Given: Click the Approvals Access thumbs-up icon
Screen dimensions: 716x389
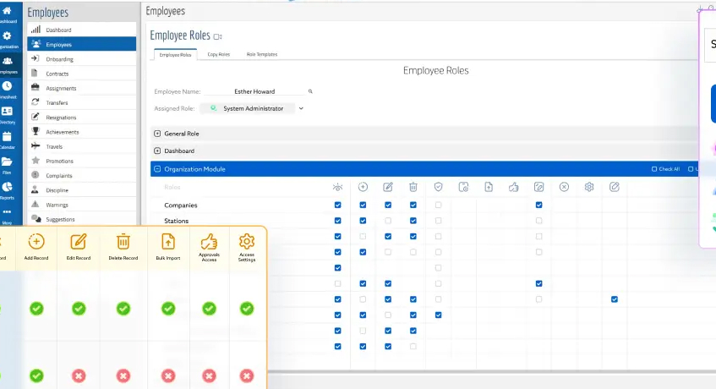Looking at the screenshot, I should click(x=209, y=240).
